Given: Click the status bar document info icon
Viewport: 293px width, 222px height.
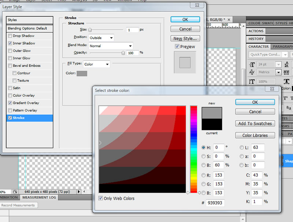Looking at the screenshot, I should tap(15, 192).
